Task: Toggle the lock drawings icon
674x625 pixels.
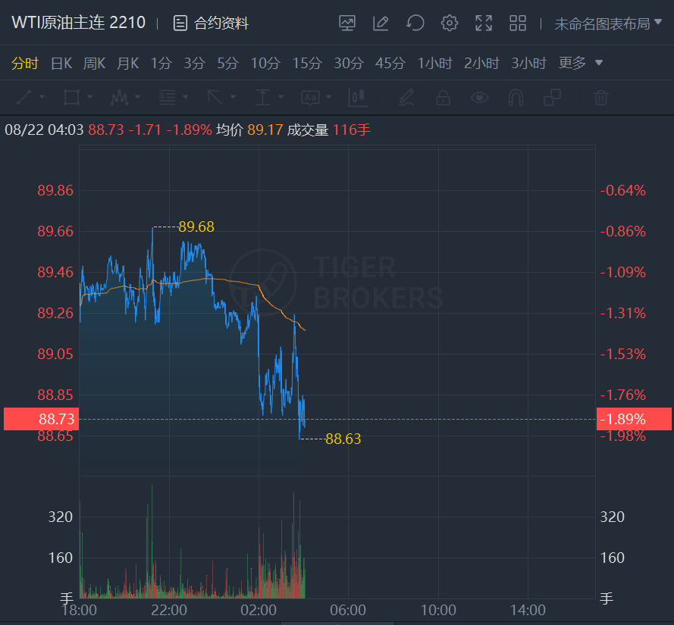Action: pyautogui.click(x=443, y=97)
